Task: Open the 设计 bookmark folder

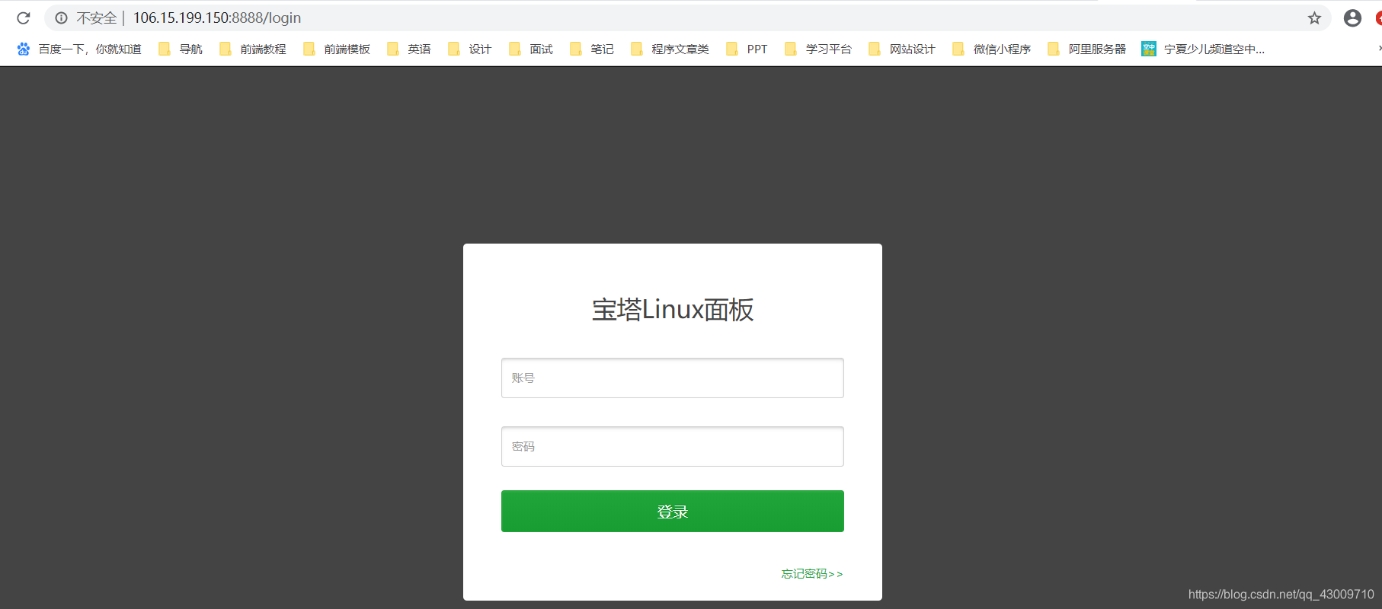Action: pos(470,49)
